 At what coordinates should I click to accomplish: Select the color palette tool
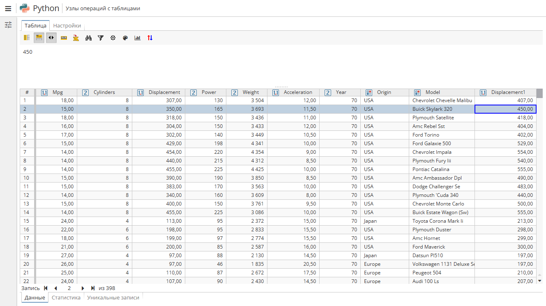pyautogui.click(x=125, y=38)
